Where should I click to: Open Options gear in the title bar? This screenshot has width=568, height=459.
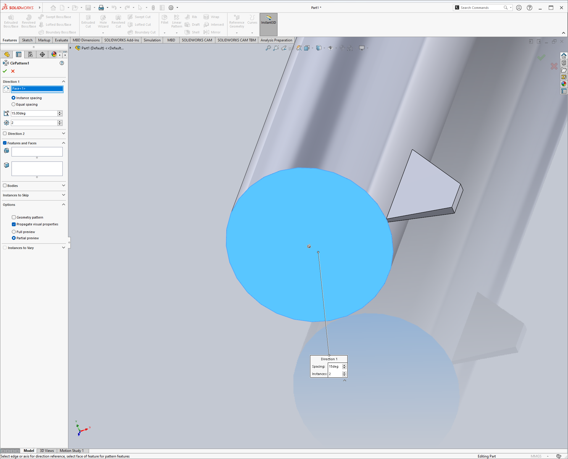[x=171, y=8]
